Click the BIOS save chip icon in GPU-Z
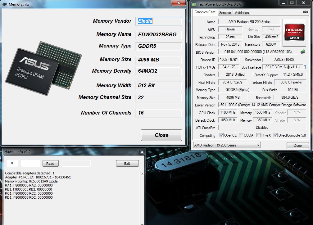The height and width of the screenshot is (225, 313). pos(303,52)
